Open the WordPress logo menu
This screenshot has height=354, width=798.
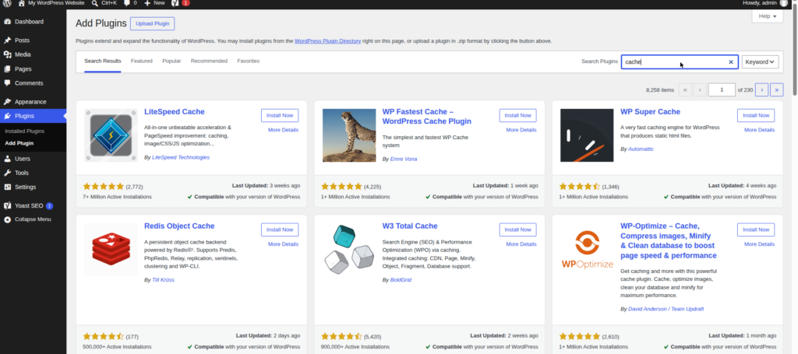point(7,3)
